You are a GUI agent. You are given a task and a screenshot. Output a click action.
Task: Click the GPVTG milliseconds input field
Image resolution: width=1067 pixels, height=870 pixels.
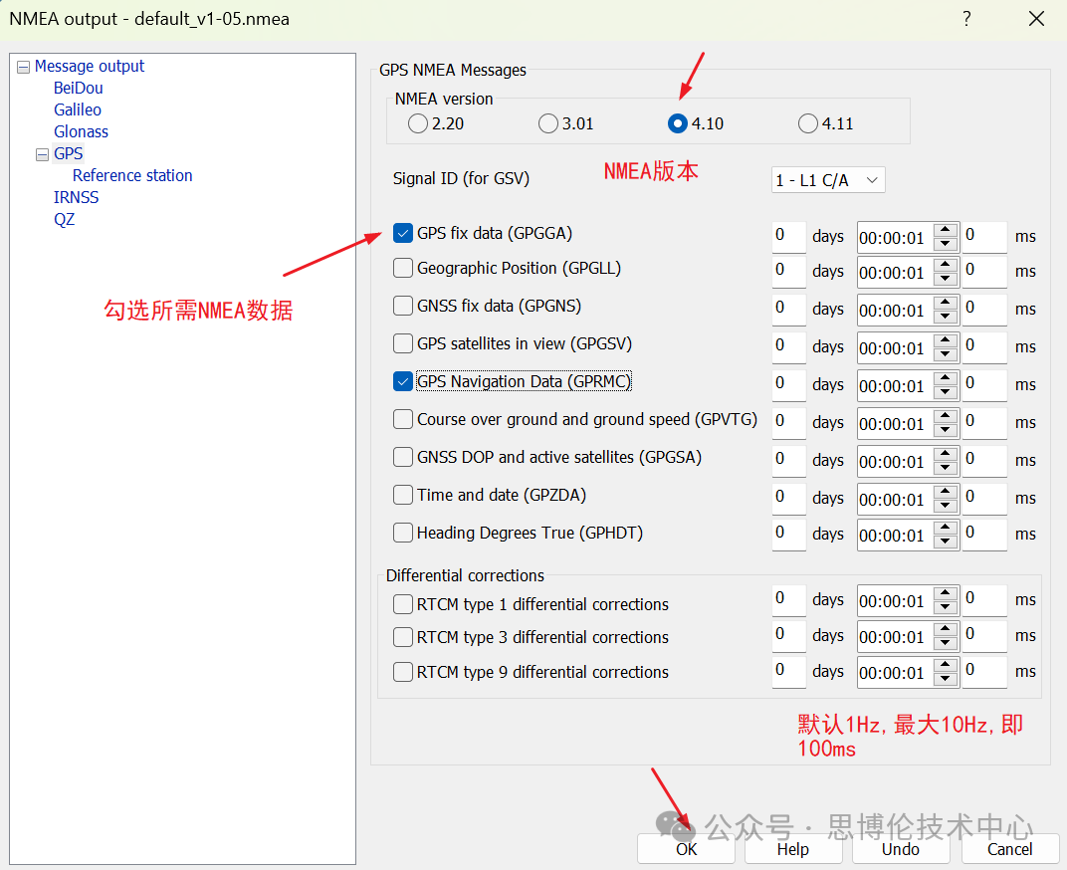coord(983,422)
